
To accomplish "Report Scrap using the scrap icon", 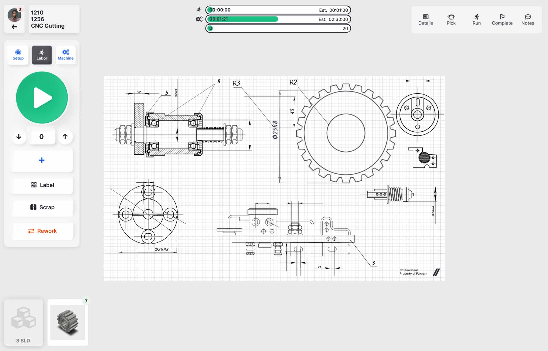I will click(42, 207).
